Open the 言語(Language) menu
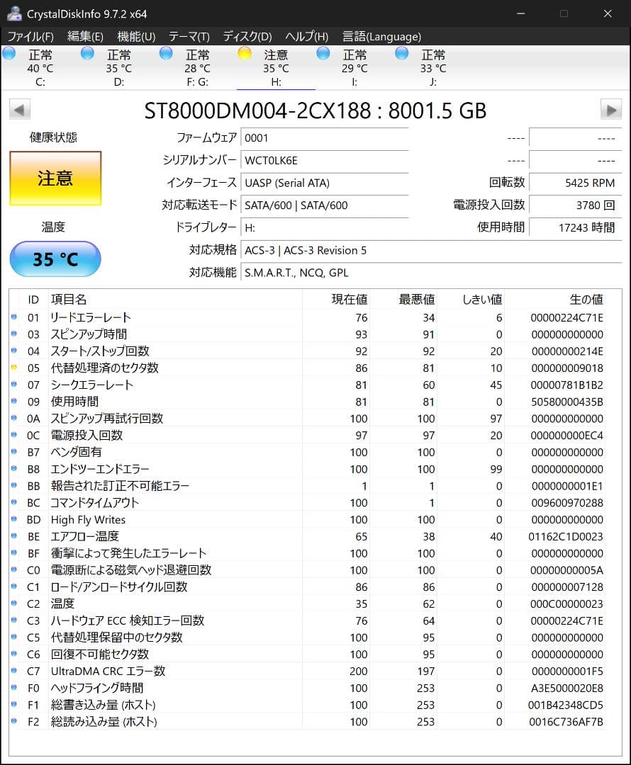This screenshot has width=631, height=765. click(x=382, y=37)
